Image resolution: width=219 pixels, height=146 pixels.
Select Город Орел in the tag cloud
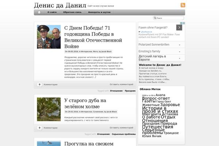pyautogui.click(x=164, y=101)
